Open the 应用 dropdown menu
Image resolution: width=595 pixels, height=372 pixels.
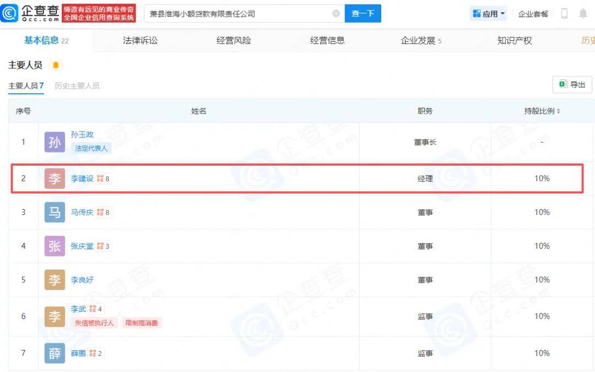coord(489,14)
